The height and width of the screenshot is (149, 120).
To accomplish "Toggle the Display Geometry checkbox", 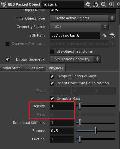I will tap(7, 59).
